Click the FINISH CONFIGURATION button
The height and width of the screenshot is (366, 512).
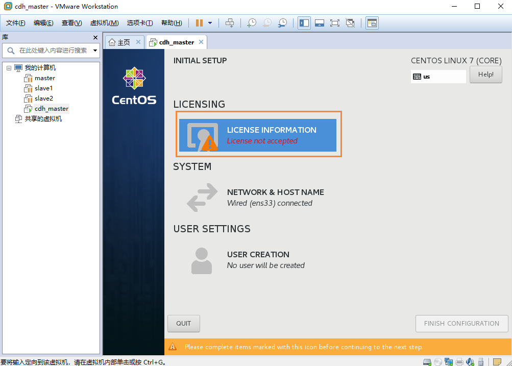click(x=461, y=324)
